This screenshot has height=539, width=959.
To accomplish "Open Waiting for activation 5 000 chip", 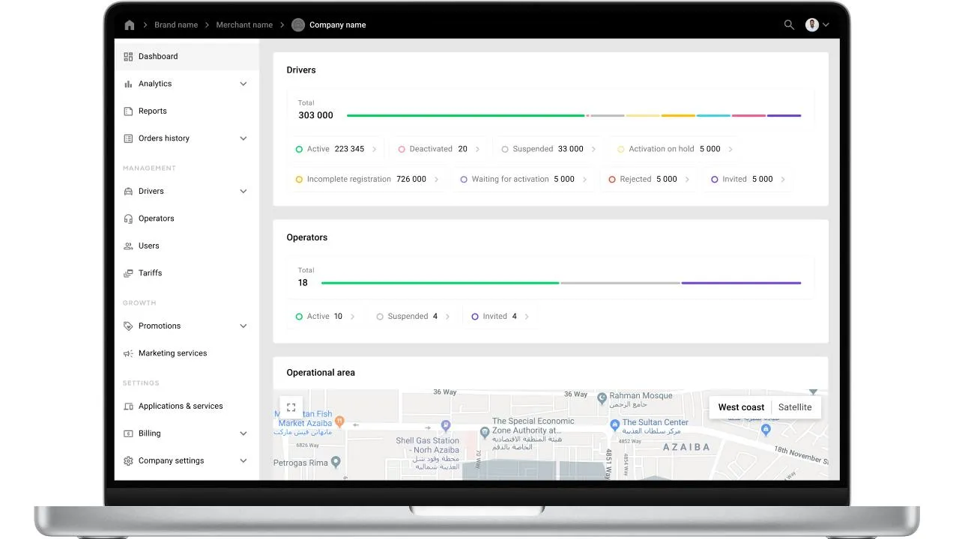I will coord(523,179).
